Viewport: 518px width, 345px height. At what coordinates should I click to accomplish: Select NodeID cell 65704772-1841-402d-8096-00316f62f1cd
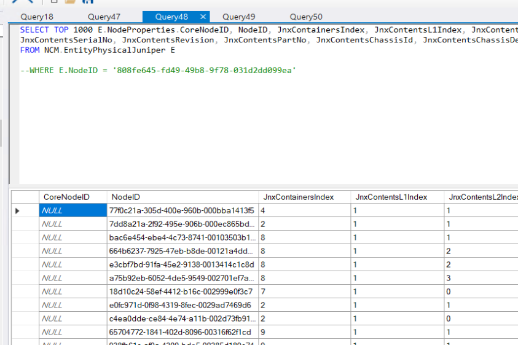[x=182, y=332]
